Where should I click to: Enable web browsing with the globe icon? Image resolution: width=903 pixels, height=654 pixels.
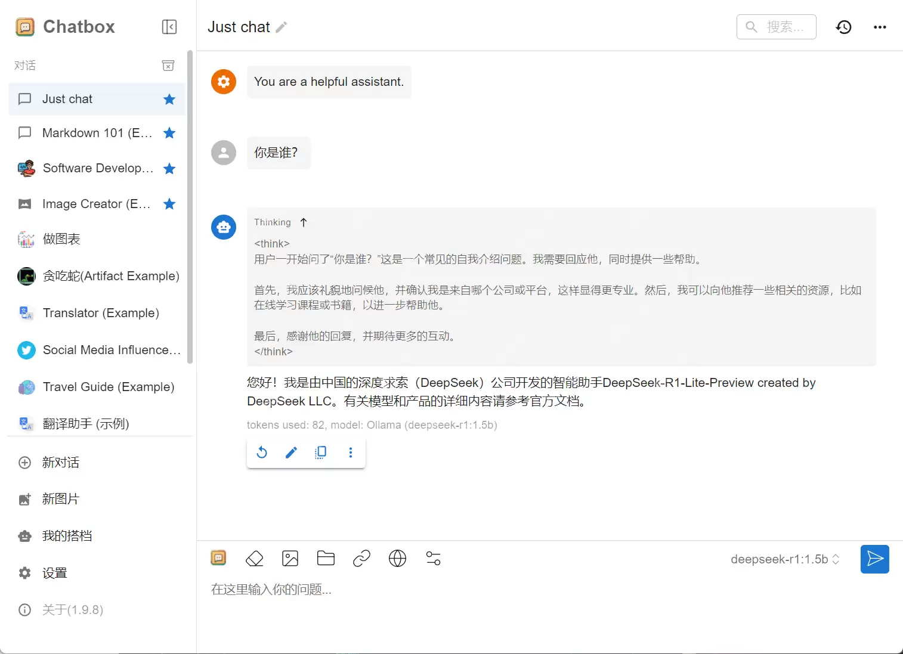pos(397,559)
